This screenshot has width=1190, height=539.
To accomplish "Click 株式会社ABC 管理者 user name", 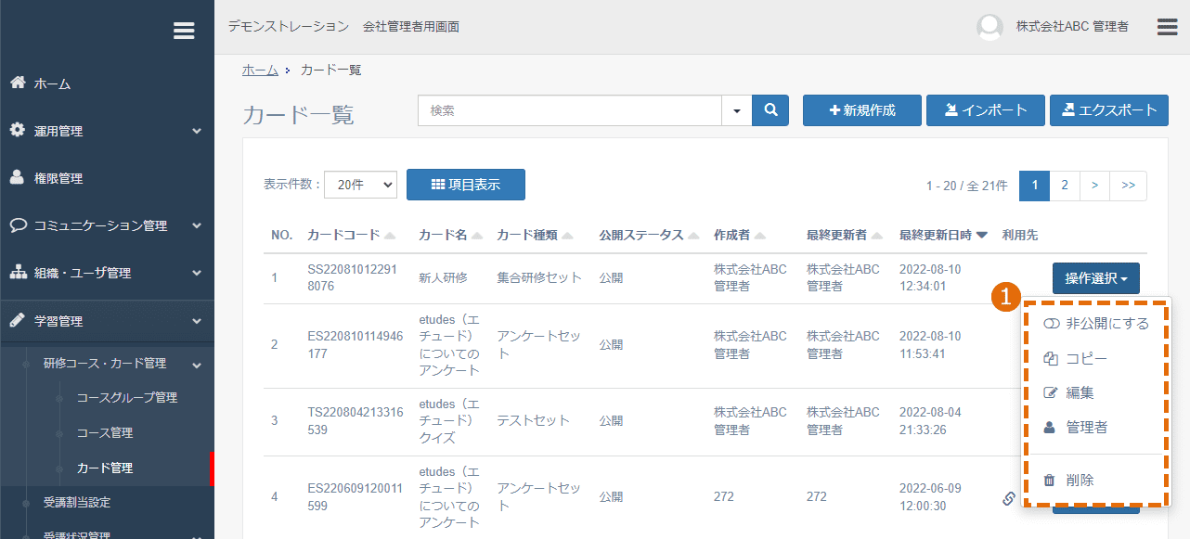I will 1072,27.
